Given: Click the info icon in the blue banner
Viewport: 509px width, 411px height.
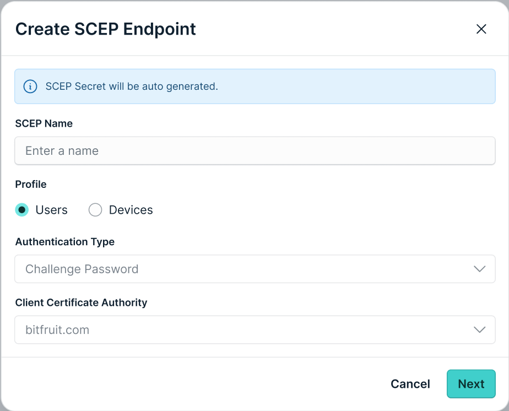Looking at the screenshot, I should click(30, 86).
